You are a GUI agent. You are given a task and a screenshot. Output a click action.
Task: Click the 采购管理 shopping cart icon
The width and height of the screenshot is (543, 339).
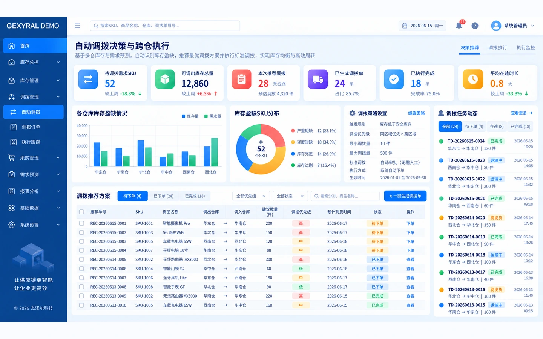(x=12, y=158)
